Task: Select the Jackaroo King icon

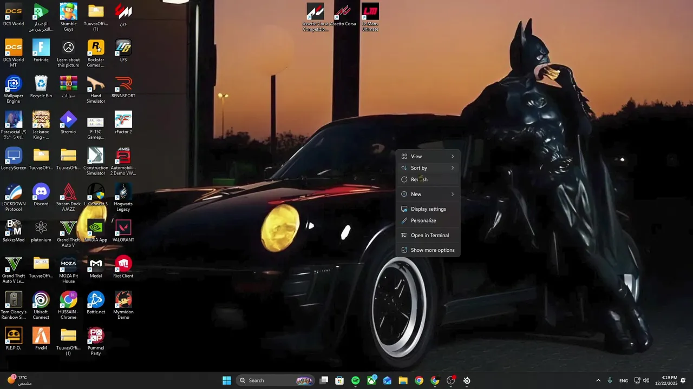Action: 41,125
